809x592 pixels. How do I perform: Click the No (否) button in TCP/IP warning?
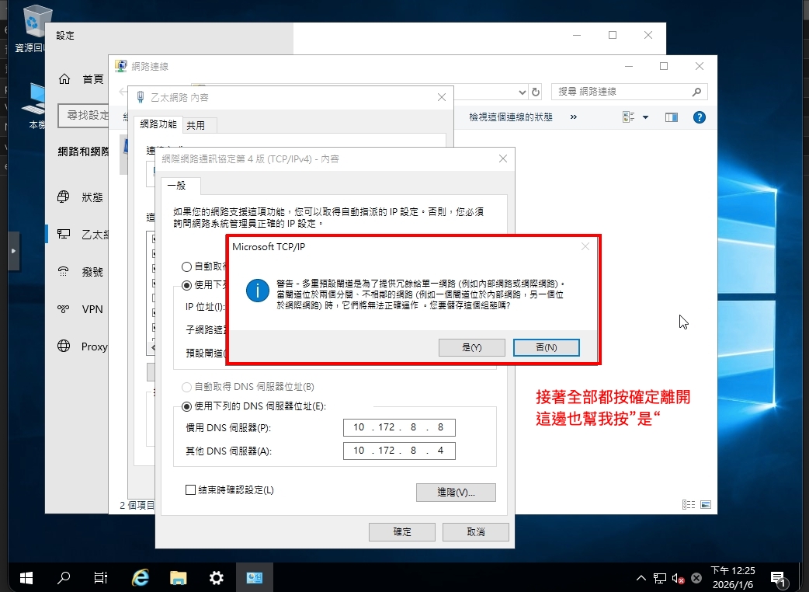[546, 347]
